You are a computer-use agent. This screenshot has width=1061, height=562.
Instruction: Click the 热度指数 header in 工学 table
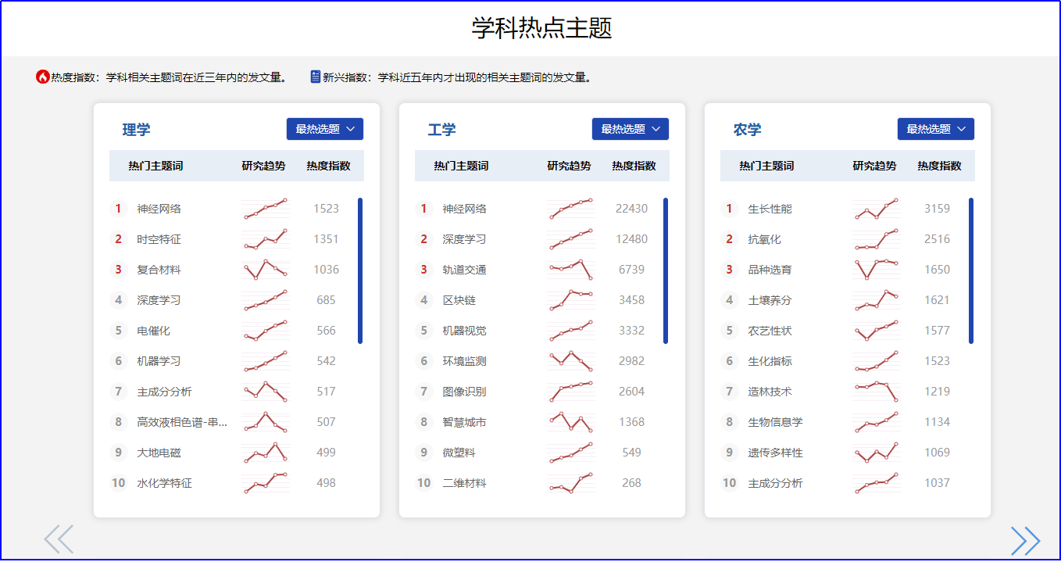634,166
